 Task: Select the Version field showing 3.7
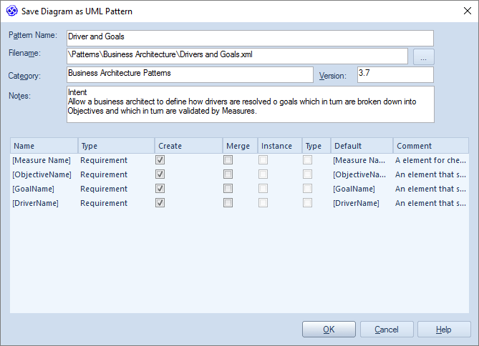pyautogui.click(x=395, y=74)
